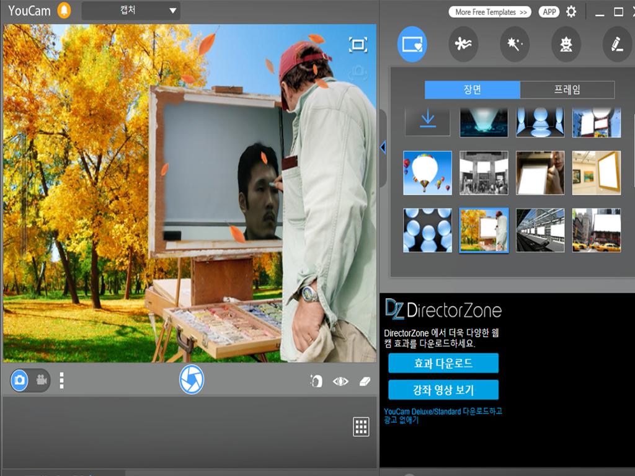This screenshot has height=476, width=635.
Task: Click the 강좌 영상 보기 button
Action: [443, 390]
